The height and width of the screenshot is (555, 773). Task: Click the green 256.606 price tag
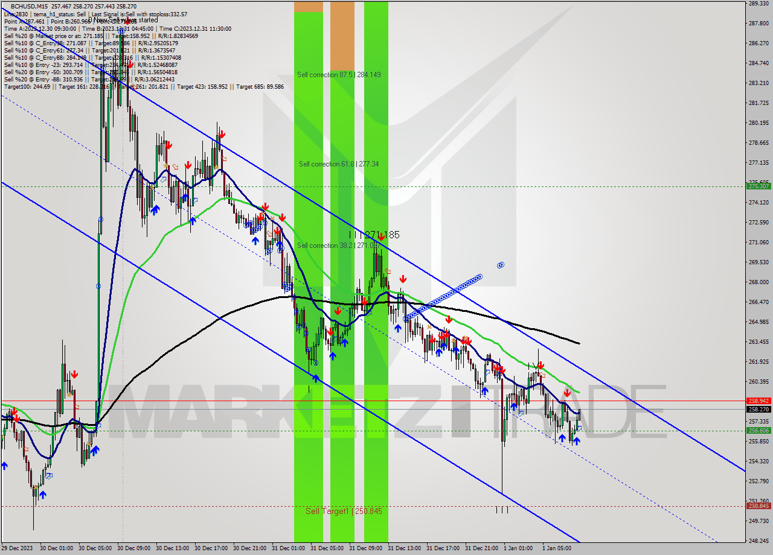pyautogui.click(x=759, y=431)
